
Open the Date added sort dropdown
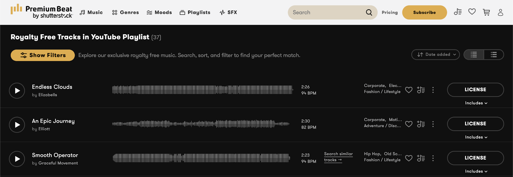coord(436,55)
